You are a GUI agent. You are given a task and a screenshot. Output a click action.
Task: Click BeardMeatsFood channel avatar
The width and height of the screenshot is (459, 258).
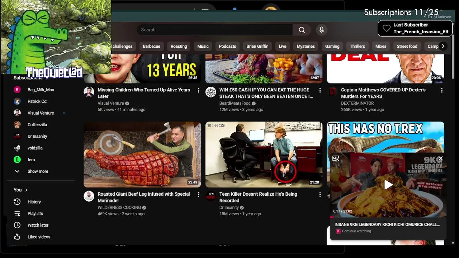[x=210, y=92]
